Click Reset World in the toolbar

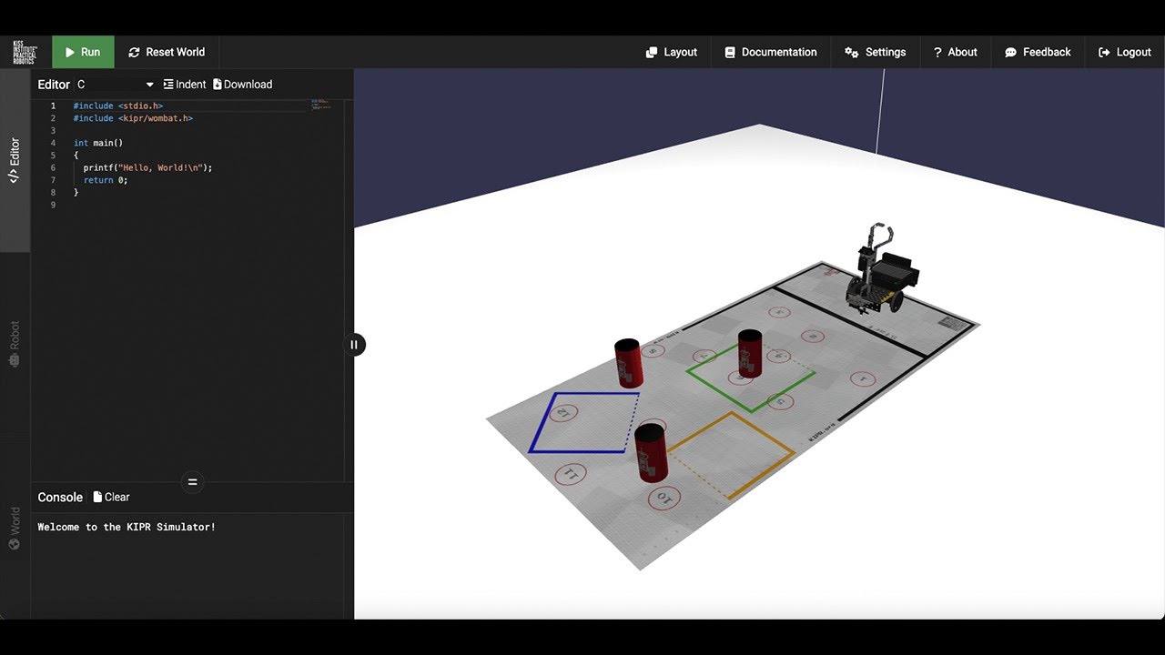point(167,52)
